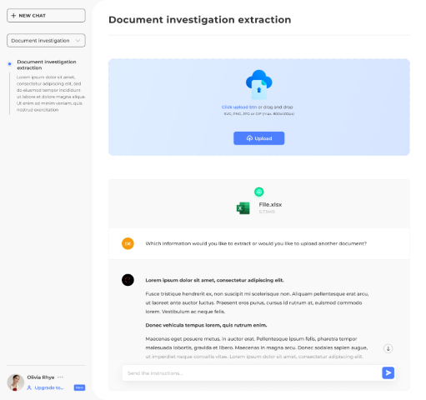The image size is (426, 400).
Task: Click the sidebar Lorem ipsum chat description
Action: click(x=51, y=93)
